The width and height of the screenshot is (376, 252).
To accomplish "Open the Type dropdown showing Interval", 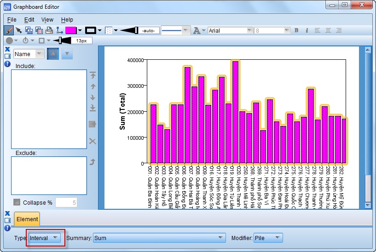I will pyautogui.click(x=44, y=238).
